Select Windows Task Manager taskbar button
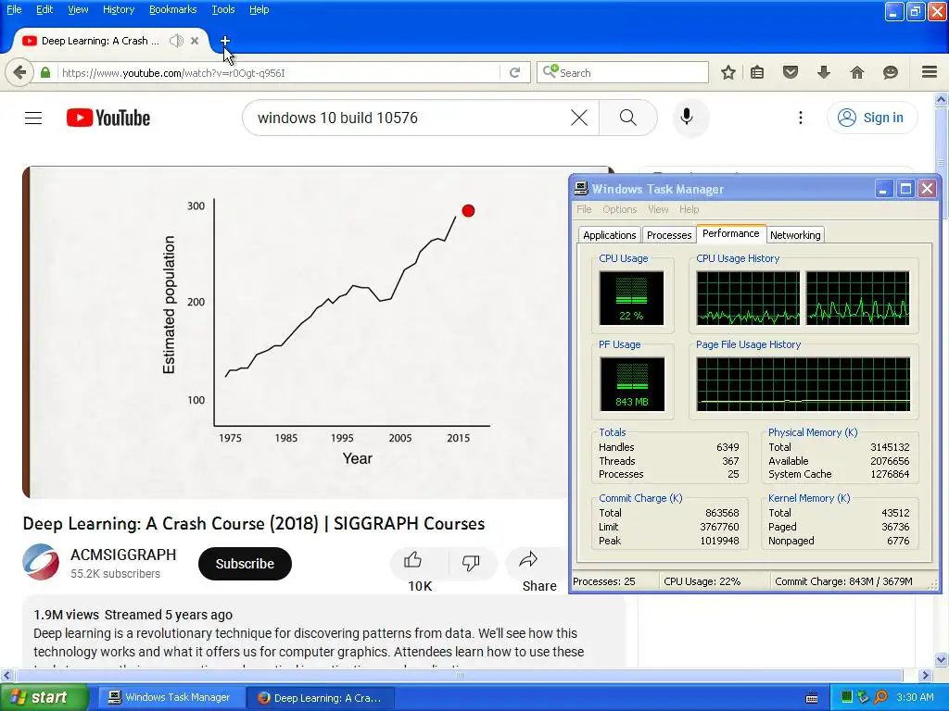Image resolution: width=949 pixels, height=711 pixels. (x=171, y=697)
